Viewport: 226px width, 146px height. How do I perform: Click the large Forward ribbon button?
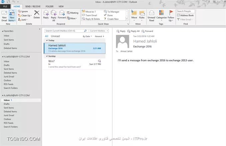coord(62,15)
